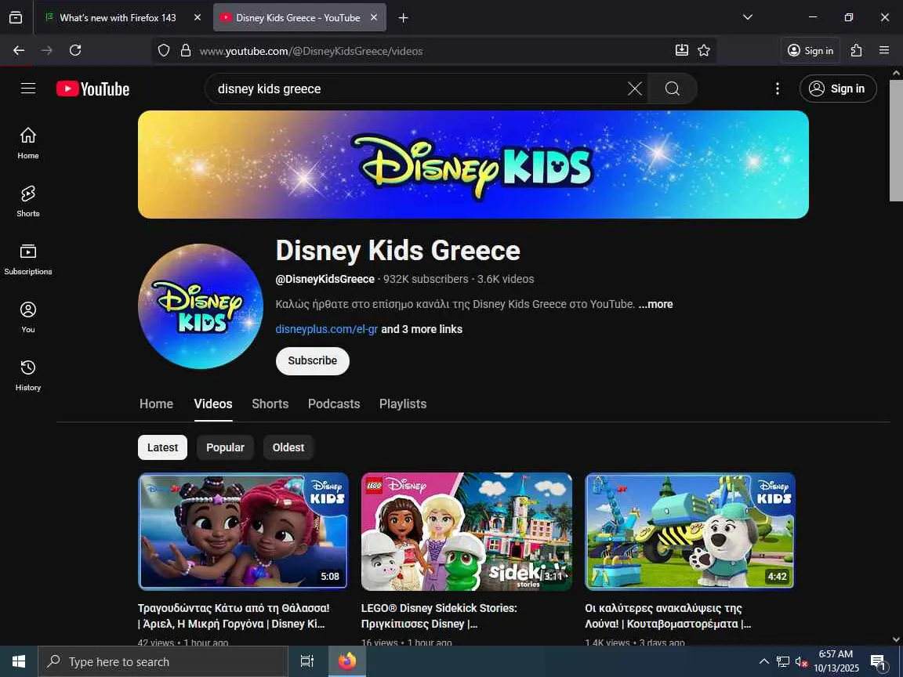
Task: Click the @DisneyKidsGreece handle
Action: pos(325,279)
